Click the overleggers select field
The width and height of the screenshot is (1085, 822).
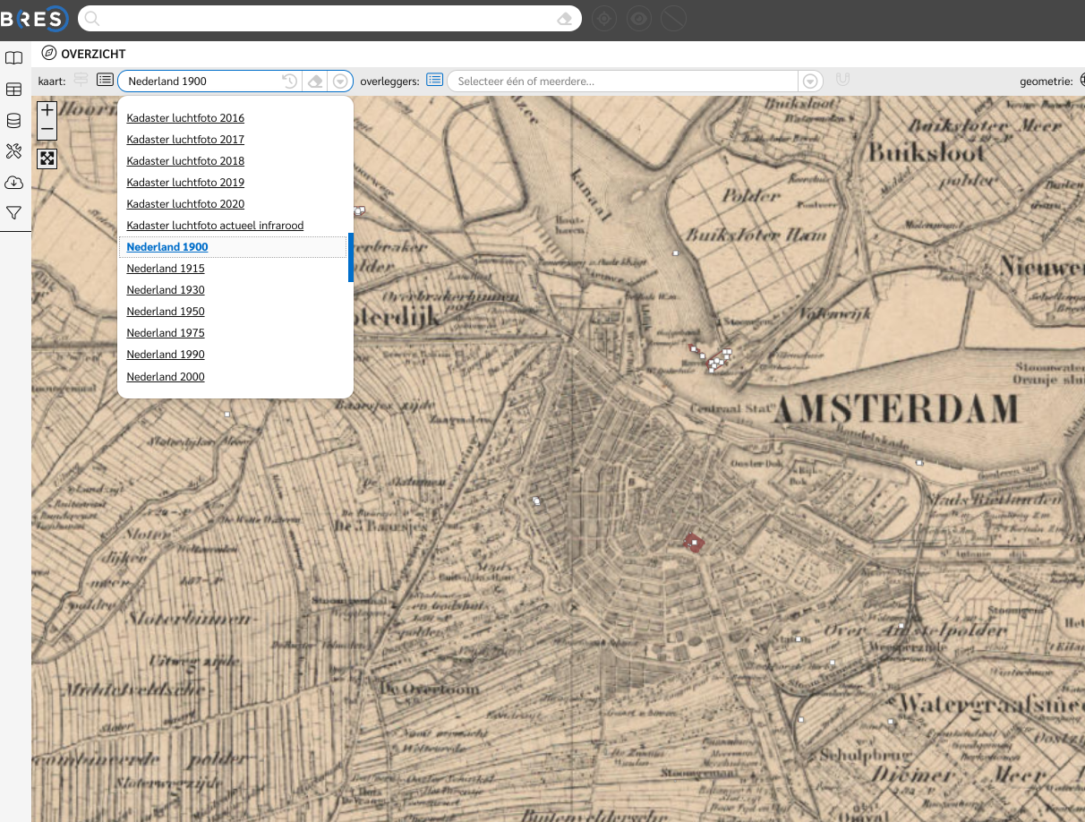click(622, 81)
